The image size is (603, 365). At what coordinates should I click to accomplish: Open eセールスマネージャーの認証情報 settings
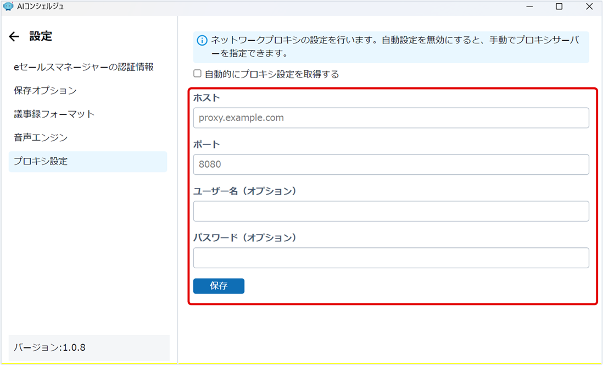83,67
